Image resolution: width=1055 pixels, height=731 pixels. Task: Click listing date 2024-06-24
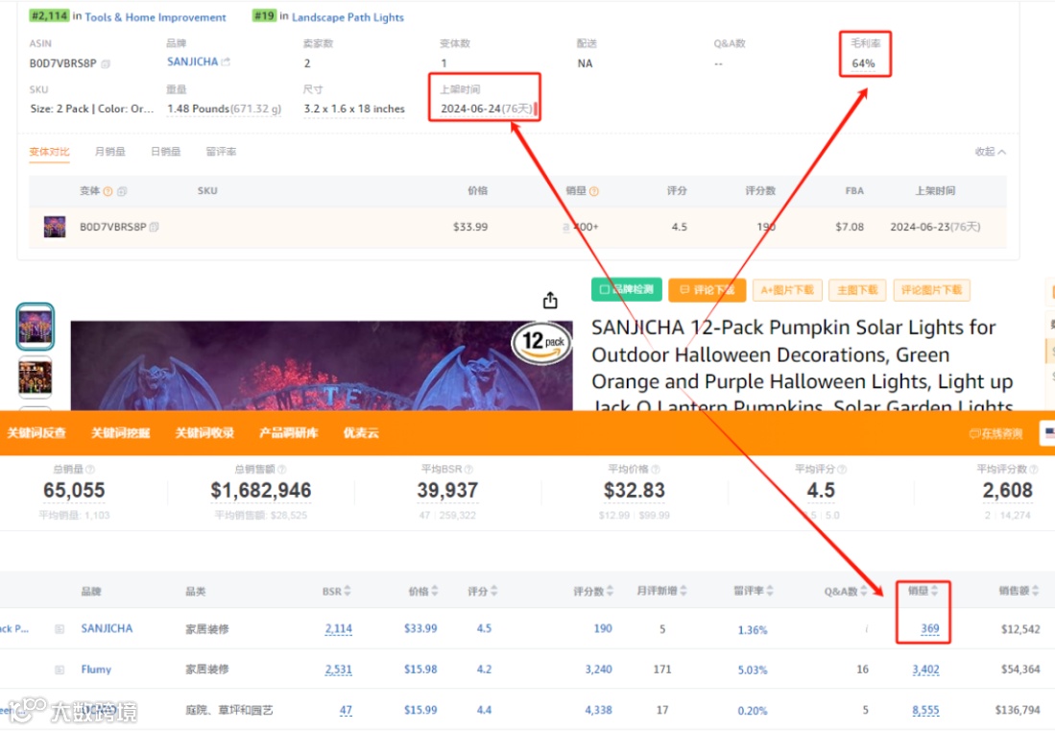point(470,110)
